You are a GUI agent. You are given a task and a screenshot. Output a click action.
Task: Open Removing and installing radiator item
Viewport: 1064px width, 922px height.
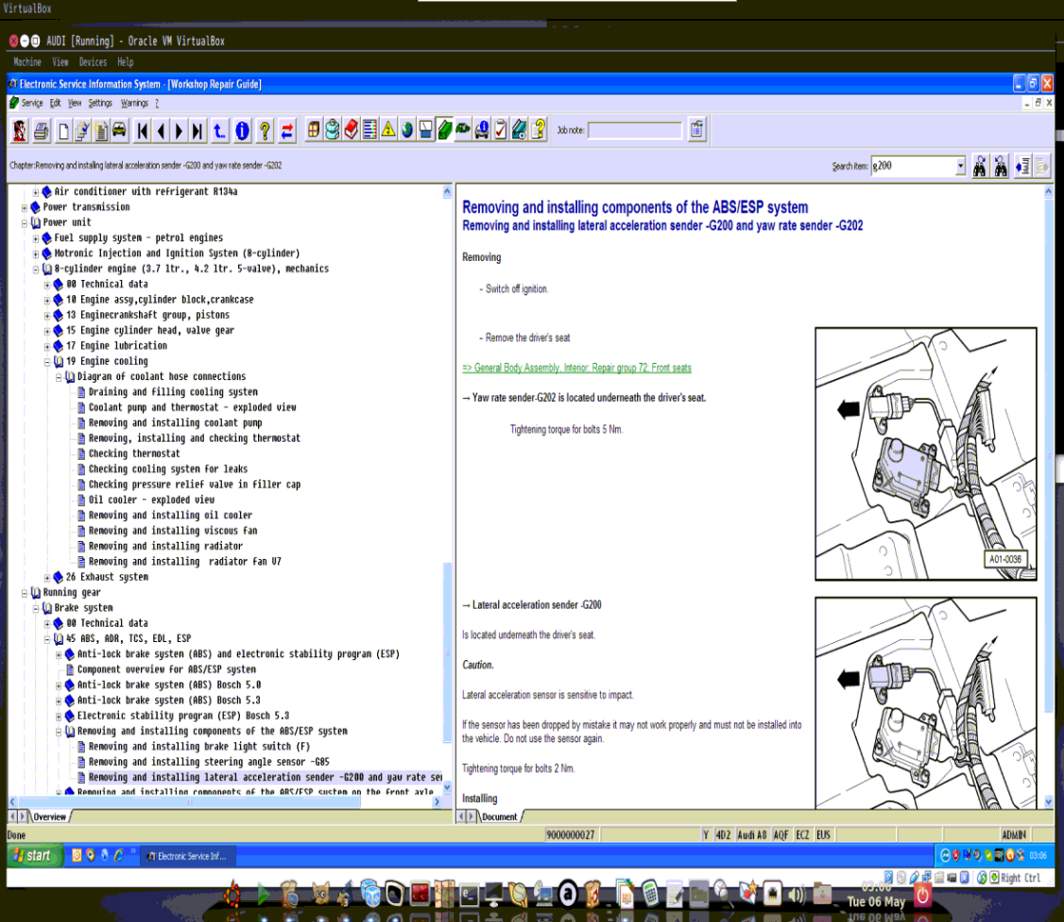point(165,547)
